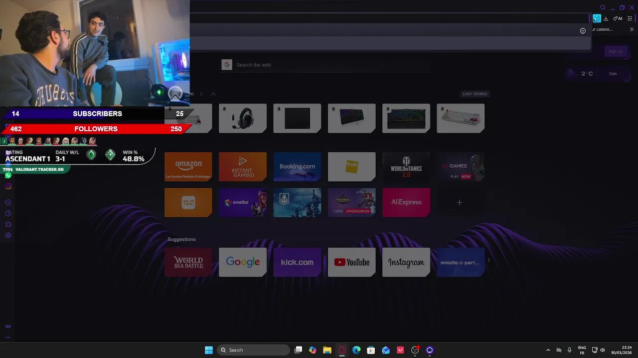Click the Suggestions heading
The width and height of the screenshot is (638, 358).
click(181, 239)
